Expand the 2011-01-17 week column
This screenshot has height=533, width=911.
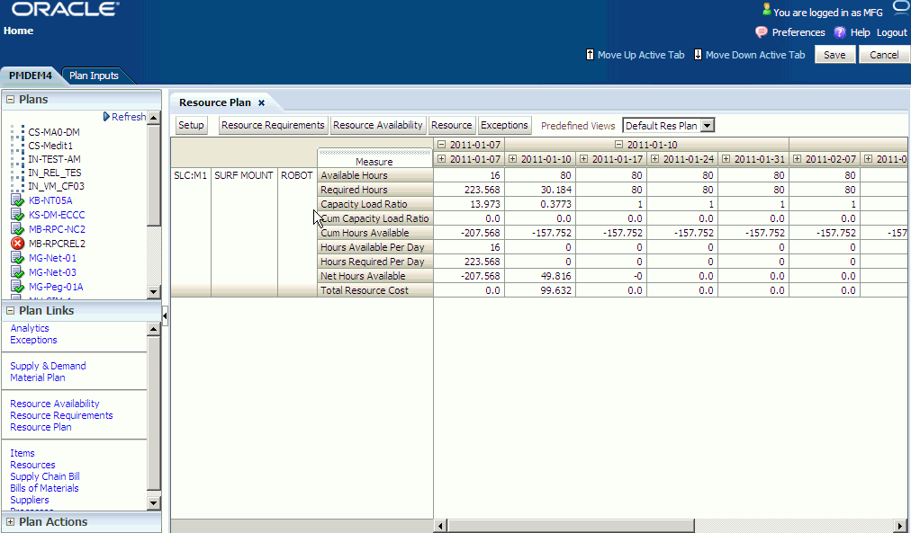click(x=584, y=159)
